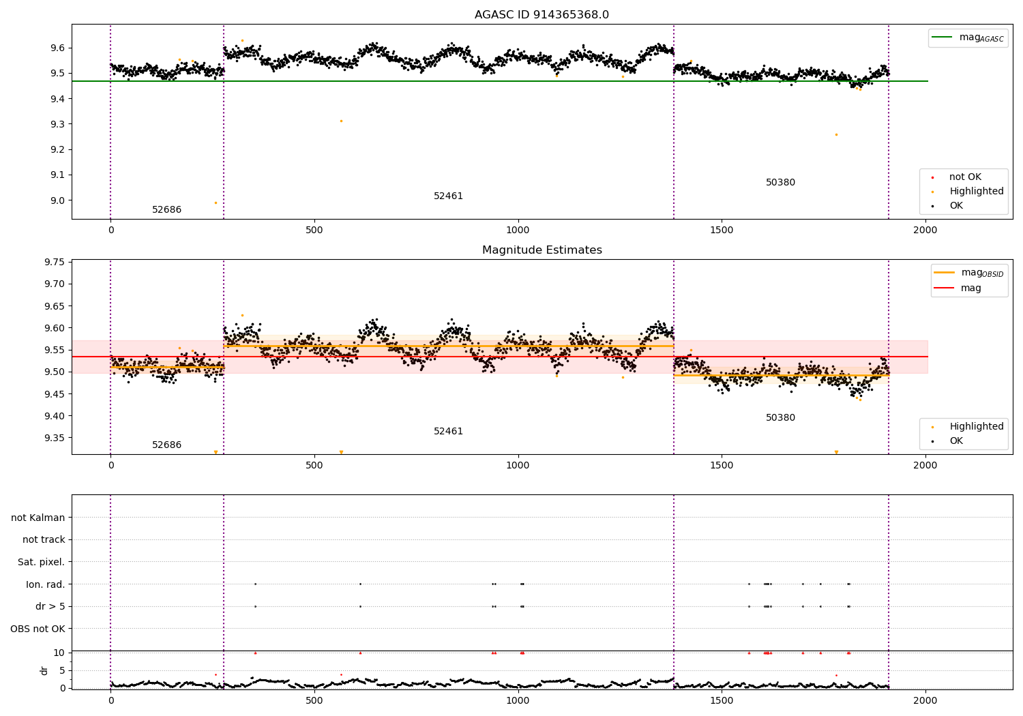Click the 'not OK' legend entry in the top plot
Viewport: 1023px width, 716px height.
click(964, 177)
